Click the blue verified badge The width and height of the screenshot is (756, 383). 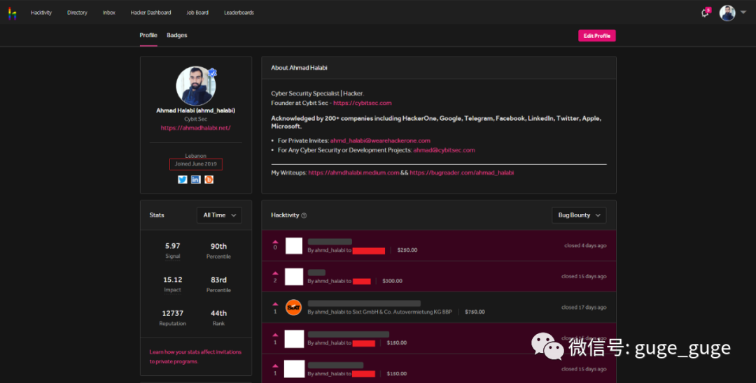212,73
